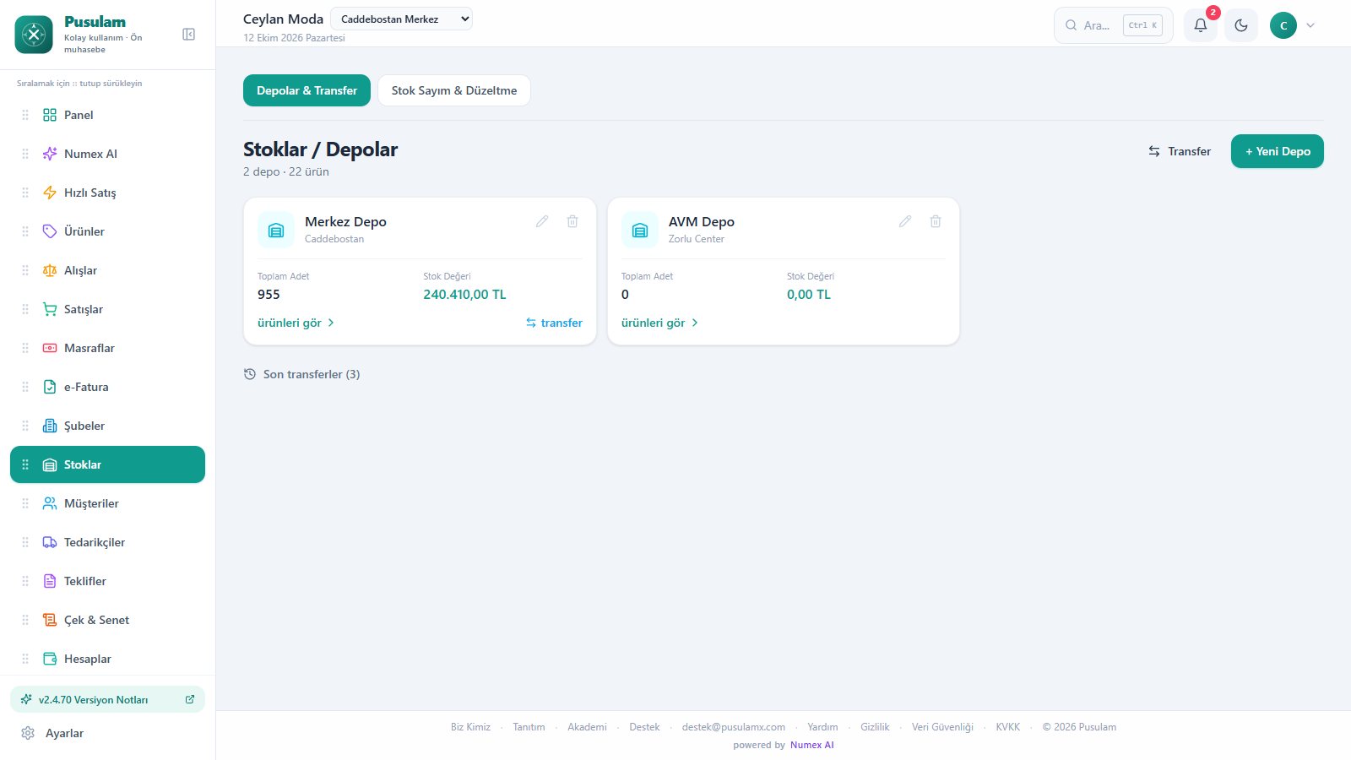1351x760 pixels.
Task: Switch to Stok Sayım & Düzeltme tab
Action: pyautogui.click(x=454, y=90)
